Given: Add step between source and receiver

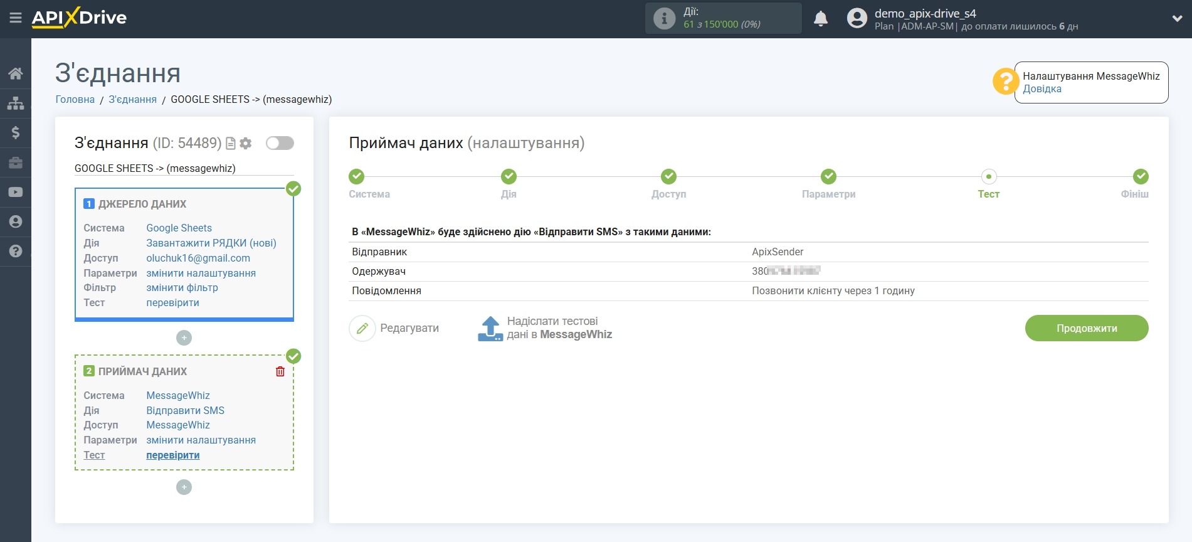Looking at the screenshot, I should coord(184,338).
